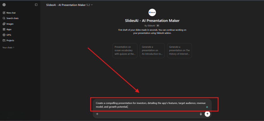264x121 pixels.
Task: Click the ChatGPT logo icon
Action: 4,5
